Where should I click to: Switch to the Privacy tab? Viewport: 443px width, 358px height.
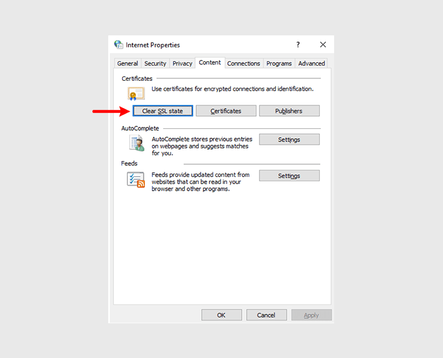pyautogui.click(x=182, y=63)
